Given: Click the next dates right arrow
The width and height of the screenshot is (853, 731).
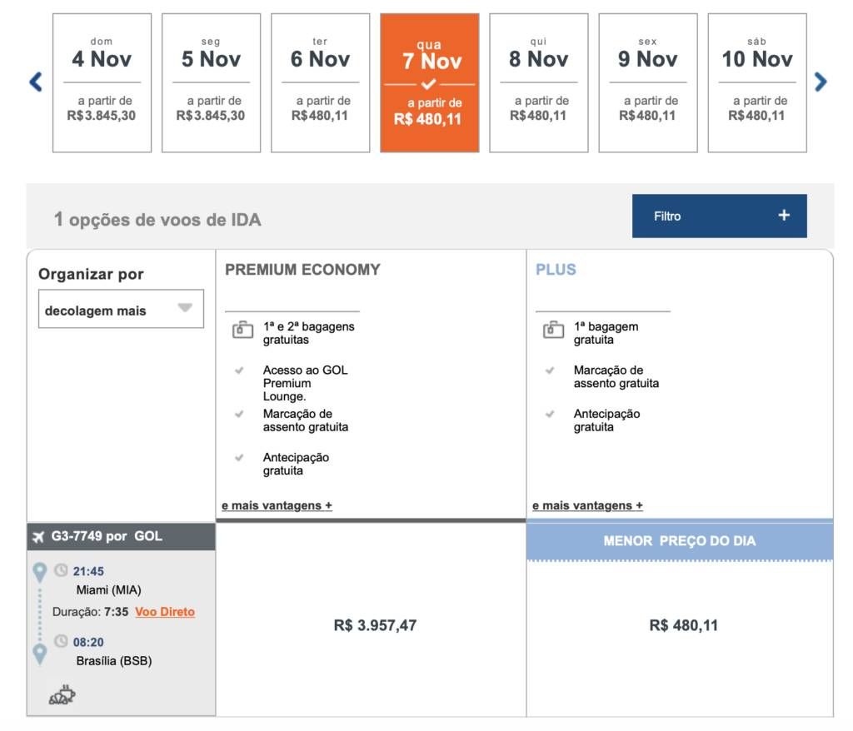Looking at the screenshot, I should click(x=821, y=82).
